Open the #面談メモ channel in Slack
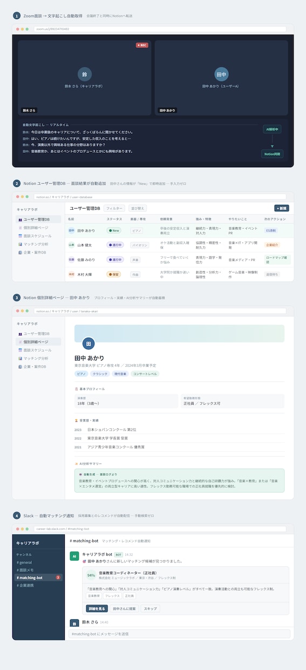Screen dimensions: 306x670 click(x=38, y=569)
